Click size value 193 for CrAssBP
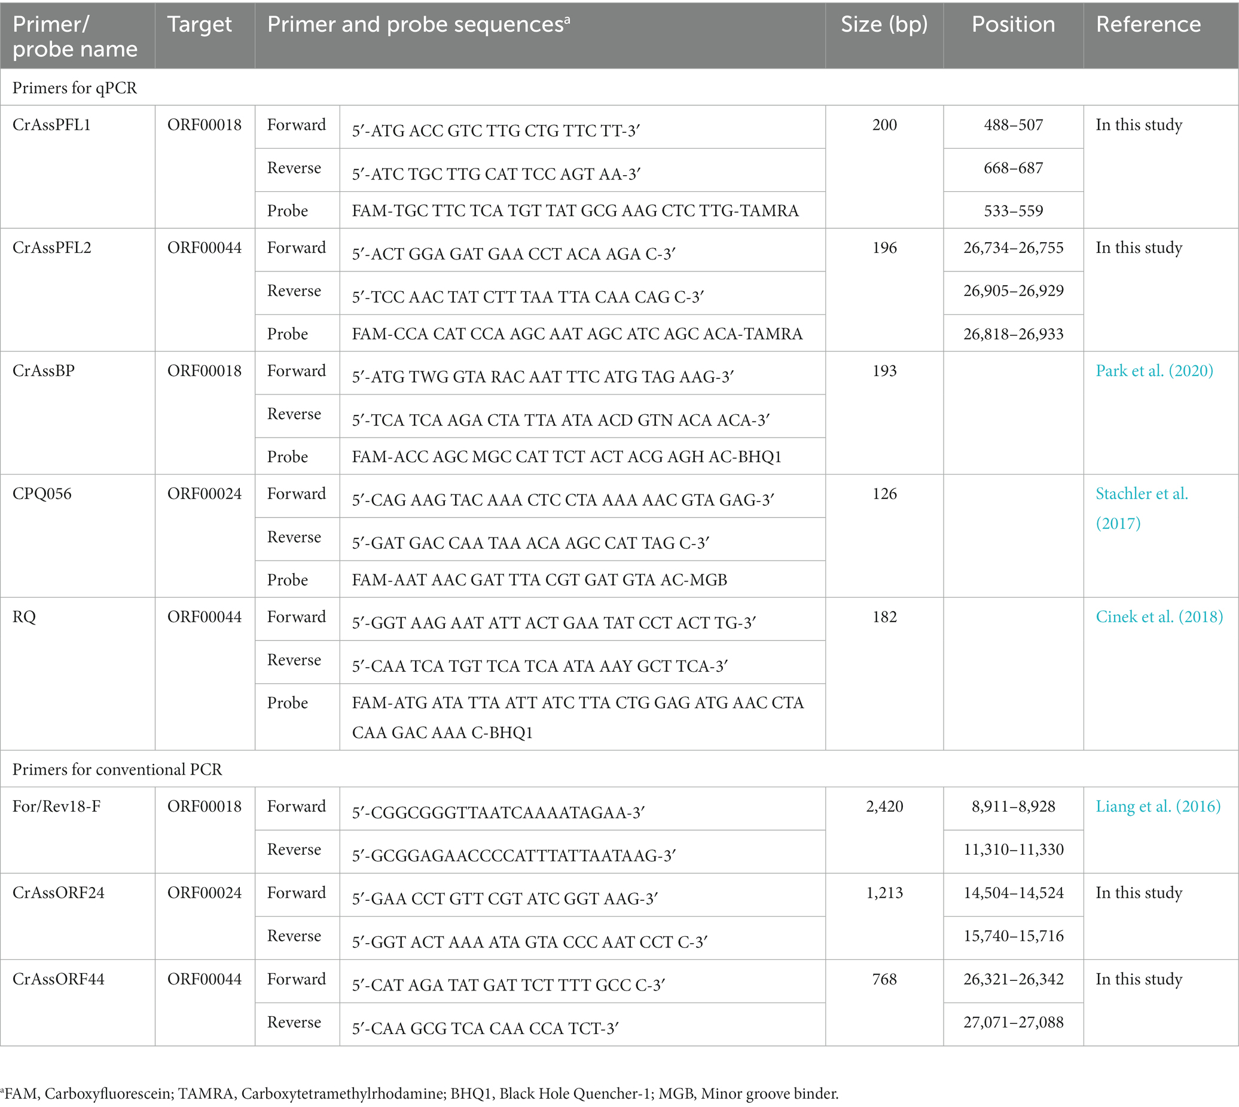Viewport: 1239px width, 1107px height. [884, 371]
